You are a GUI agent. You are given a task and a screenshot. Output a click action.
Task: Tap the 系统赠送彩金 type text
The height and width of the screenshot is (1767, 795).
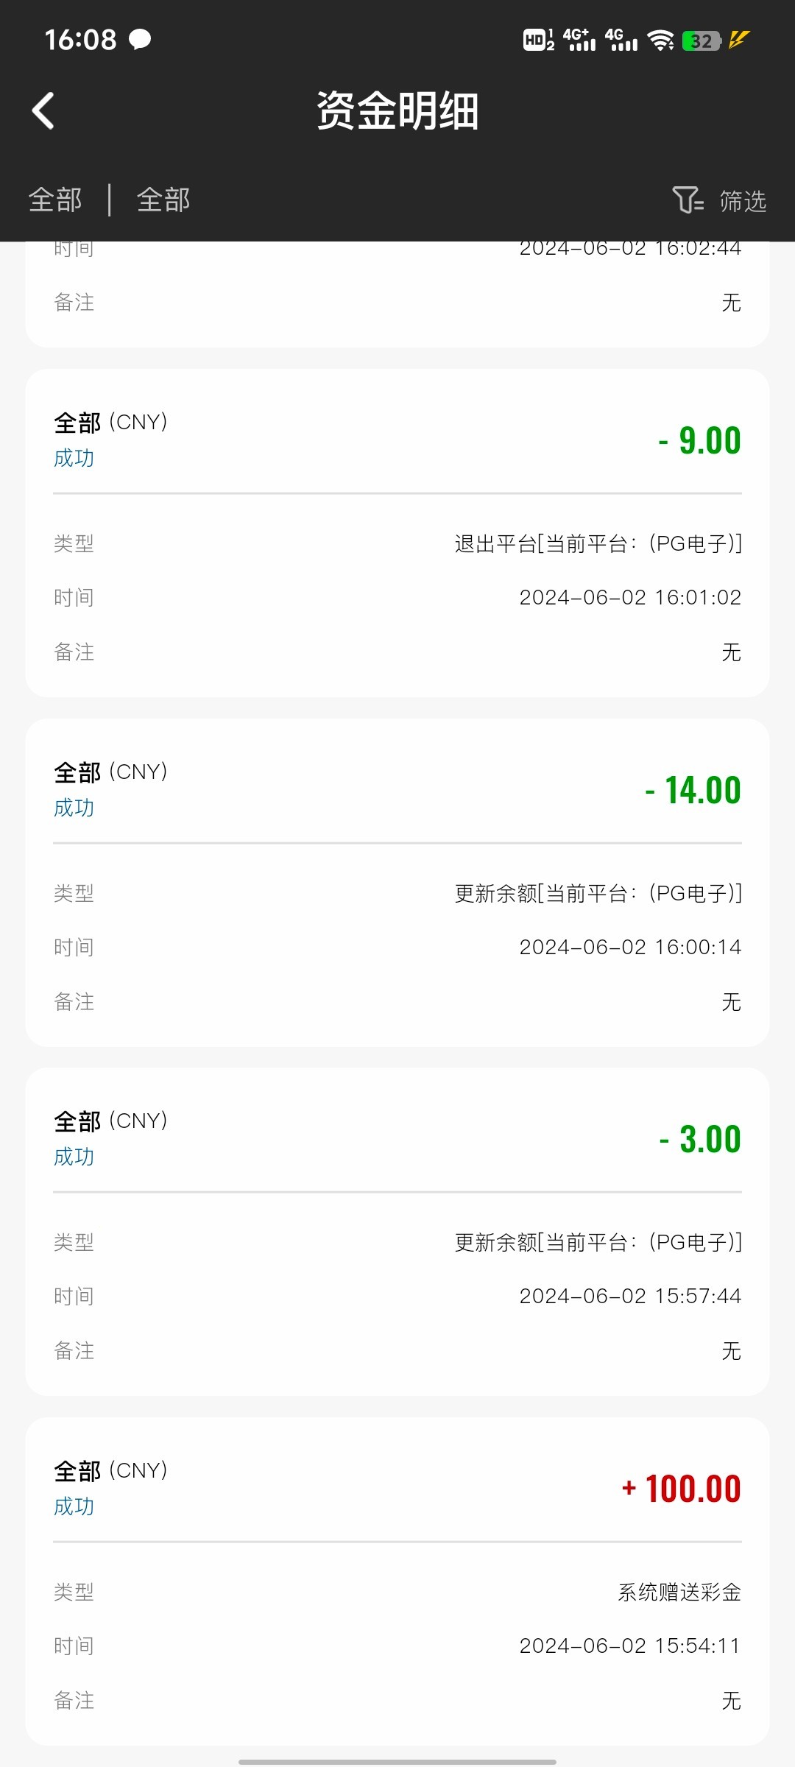point(679,1593)
